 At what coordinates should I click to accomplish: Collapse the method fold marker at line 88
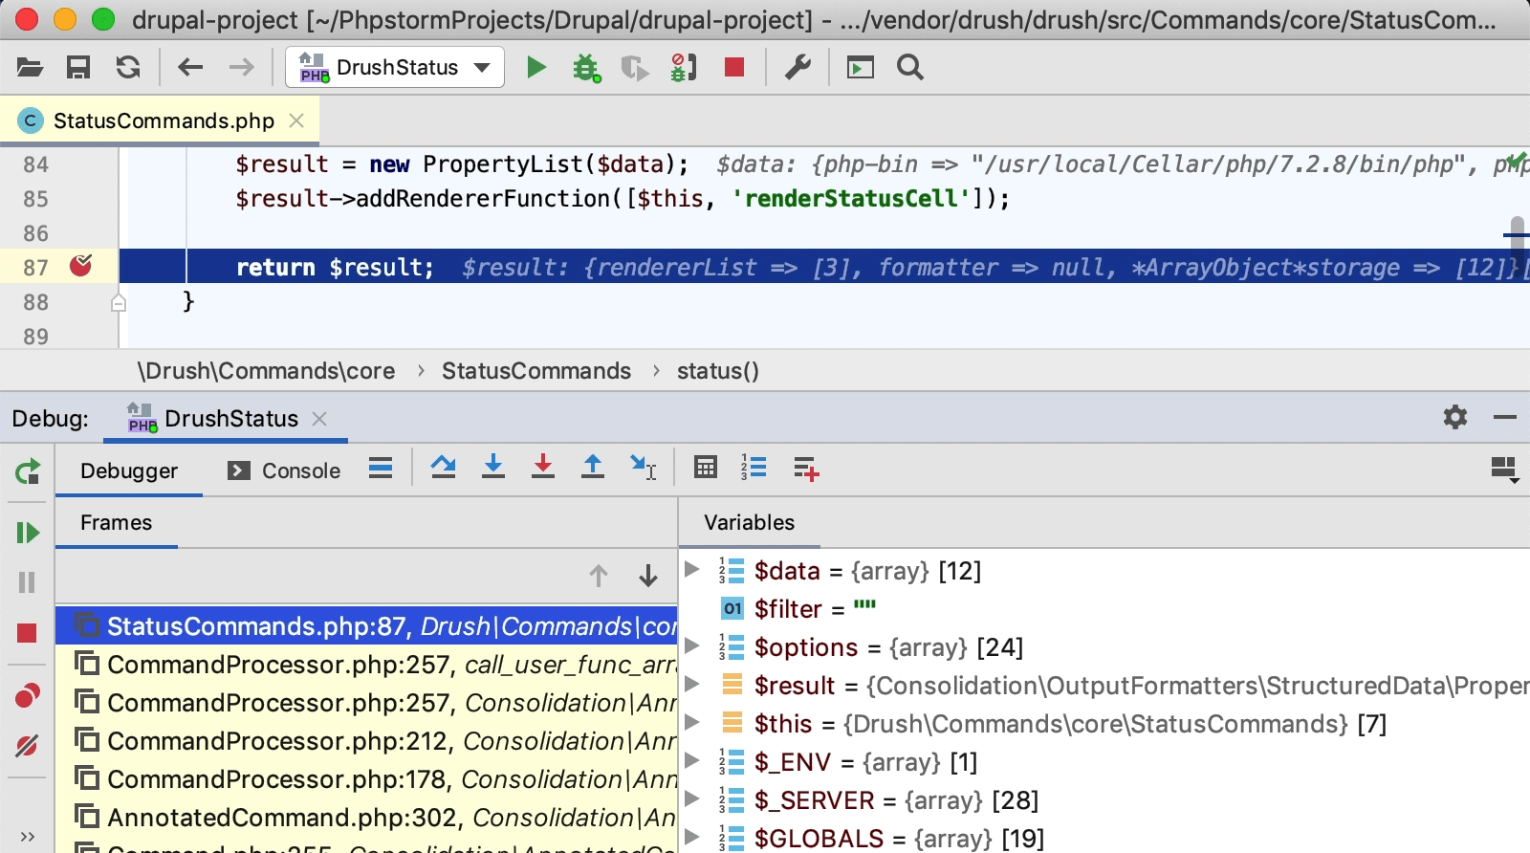pyautogui.click(x=119, y=302)
